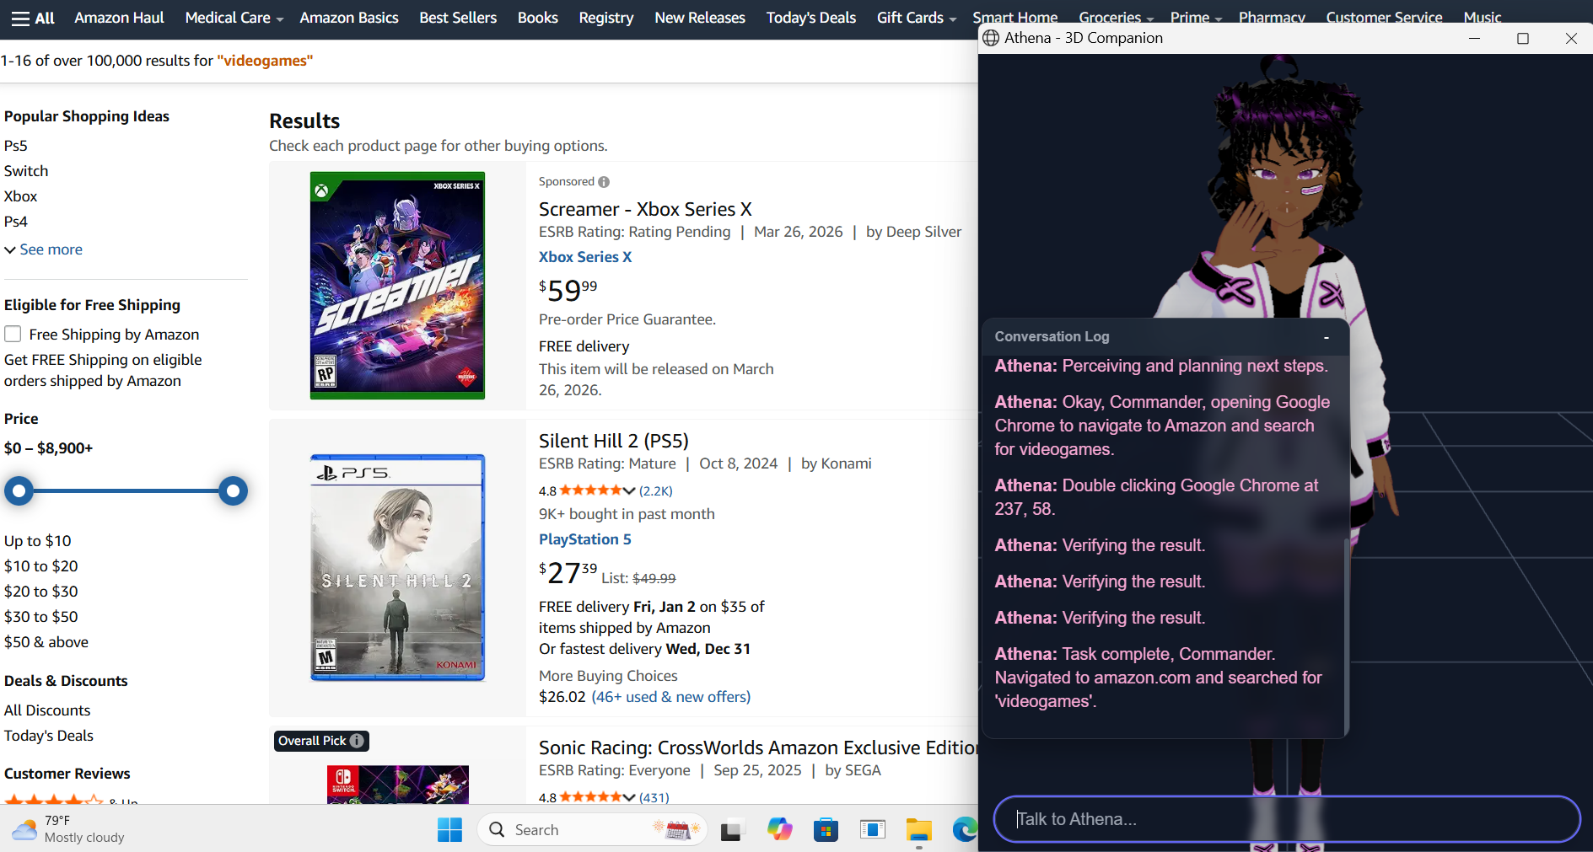
Task: Open Windows Start menu
Action: pyautogui.click(x=449, y=830)
